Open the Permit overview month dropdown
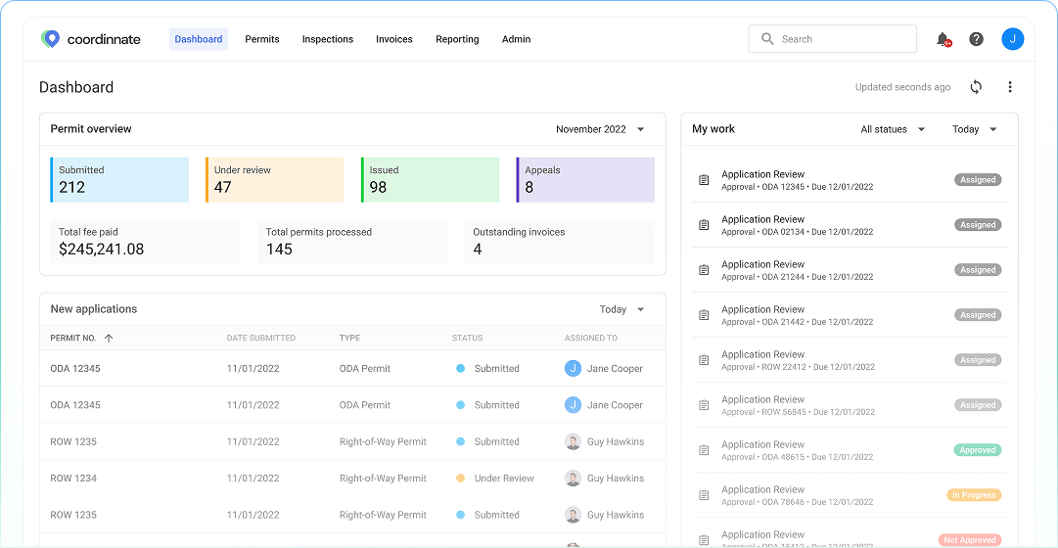The width and height of the screenshot is (1058, 548). pos(600,129)
